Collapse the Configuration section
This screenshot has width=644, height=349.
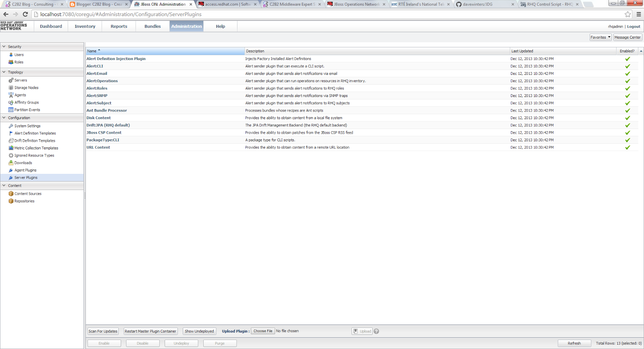pos(4,118)
